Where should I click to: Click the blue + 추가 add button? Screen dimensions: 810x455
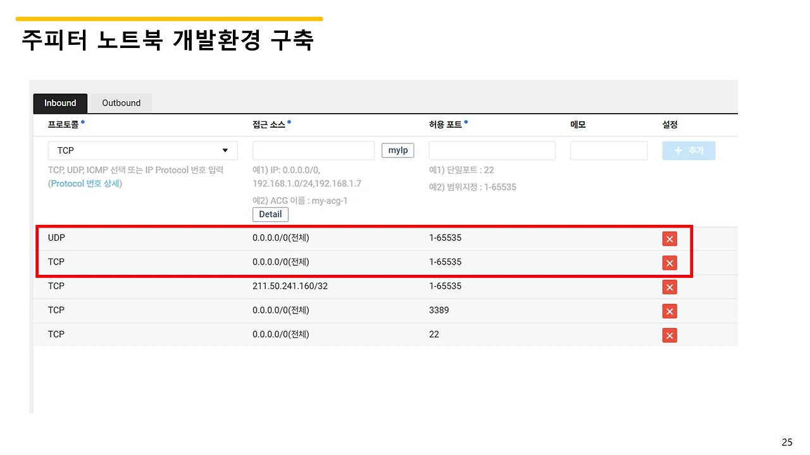click(688, 150)
